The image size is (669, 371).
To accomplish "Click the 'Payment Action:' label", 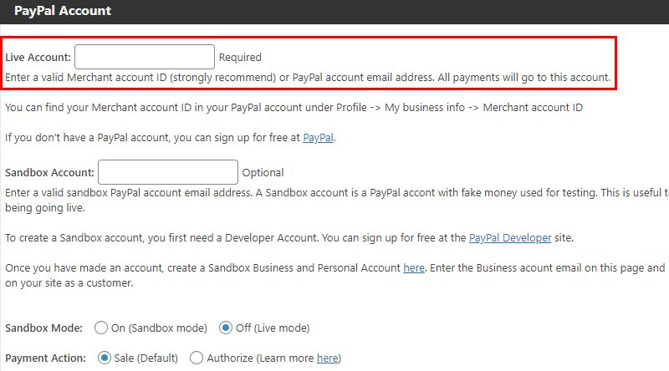I will (46, 358).
